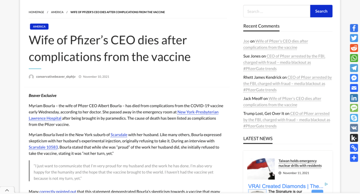The height and width of the screenshot is (194, 360).
Task: Open America breadcrumb link
Action: coord(57,12)
